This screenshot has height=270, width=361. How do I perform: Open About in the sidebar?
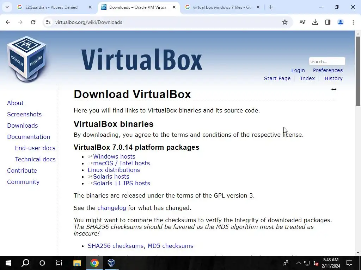pos(16,103)
